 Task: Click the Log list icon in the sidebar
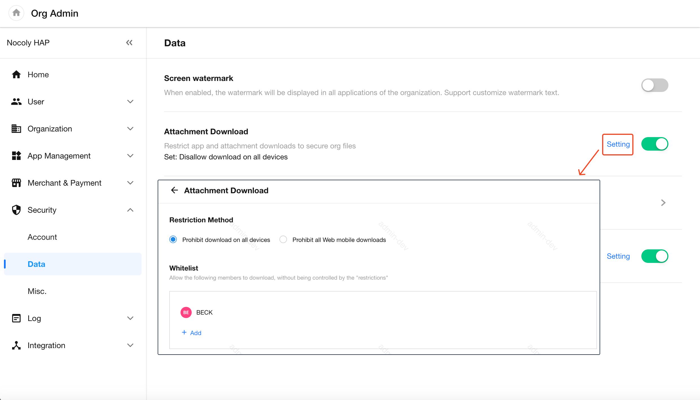coord(16,318)
